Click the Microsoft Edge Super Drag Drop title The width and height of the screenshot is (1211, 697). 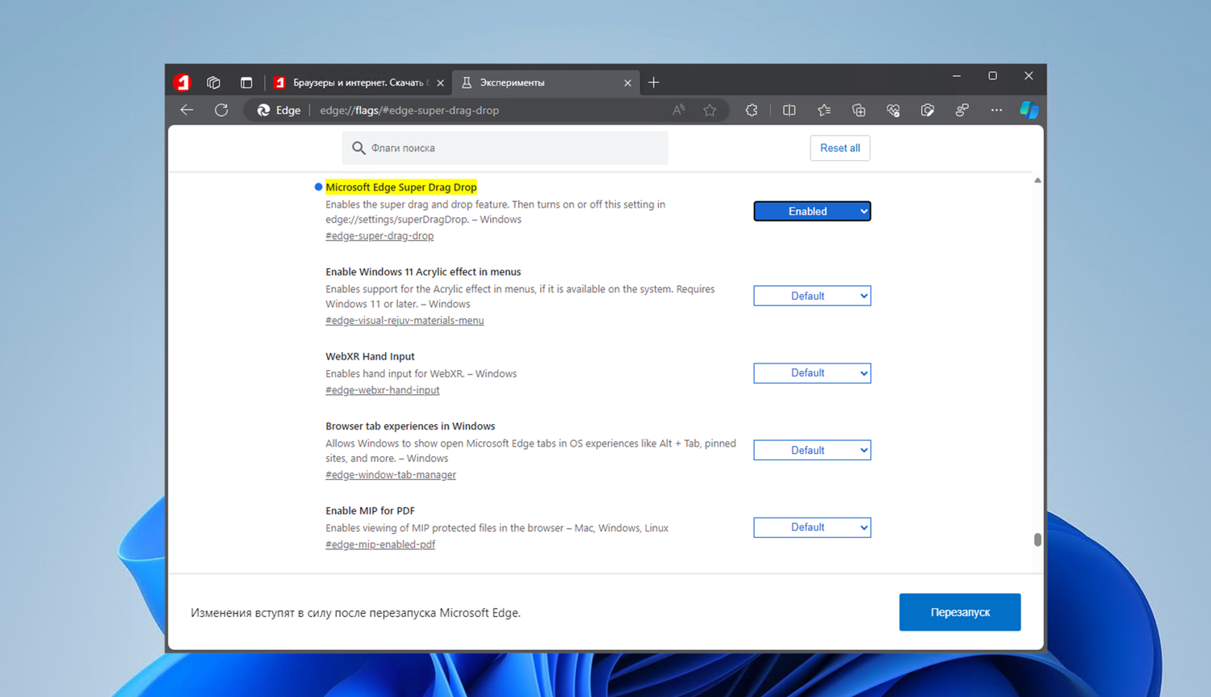coord(401,187)
